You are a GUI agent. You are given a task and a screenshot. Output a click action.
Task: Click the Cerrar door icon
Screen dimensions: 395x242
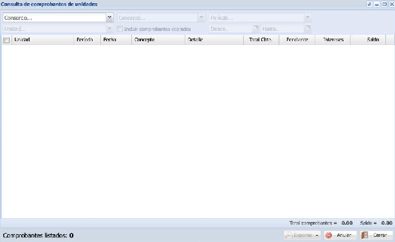point(365,235)
